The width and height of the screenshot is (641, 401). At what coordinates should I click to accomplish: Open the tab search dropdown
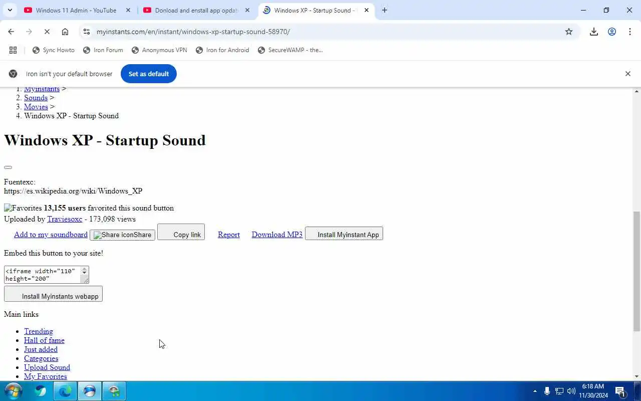(10, 10)
